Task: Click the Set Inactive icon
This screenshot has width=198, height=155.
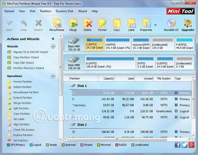Action: coord(9,140)
